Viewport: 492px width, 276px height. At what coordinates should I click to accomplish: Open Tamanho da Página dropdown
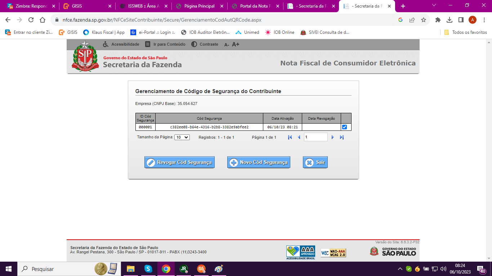click(x=182, y=137)
